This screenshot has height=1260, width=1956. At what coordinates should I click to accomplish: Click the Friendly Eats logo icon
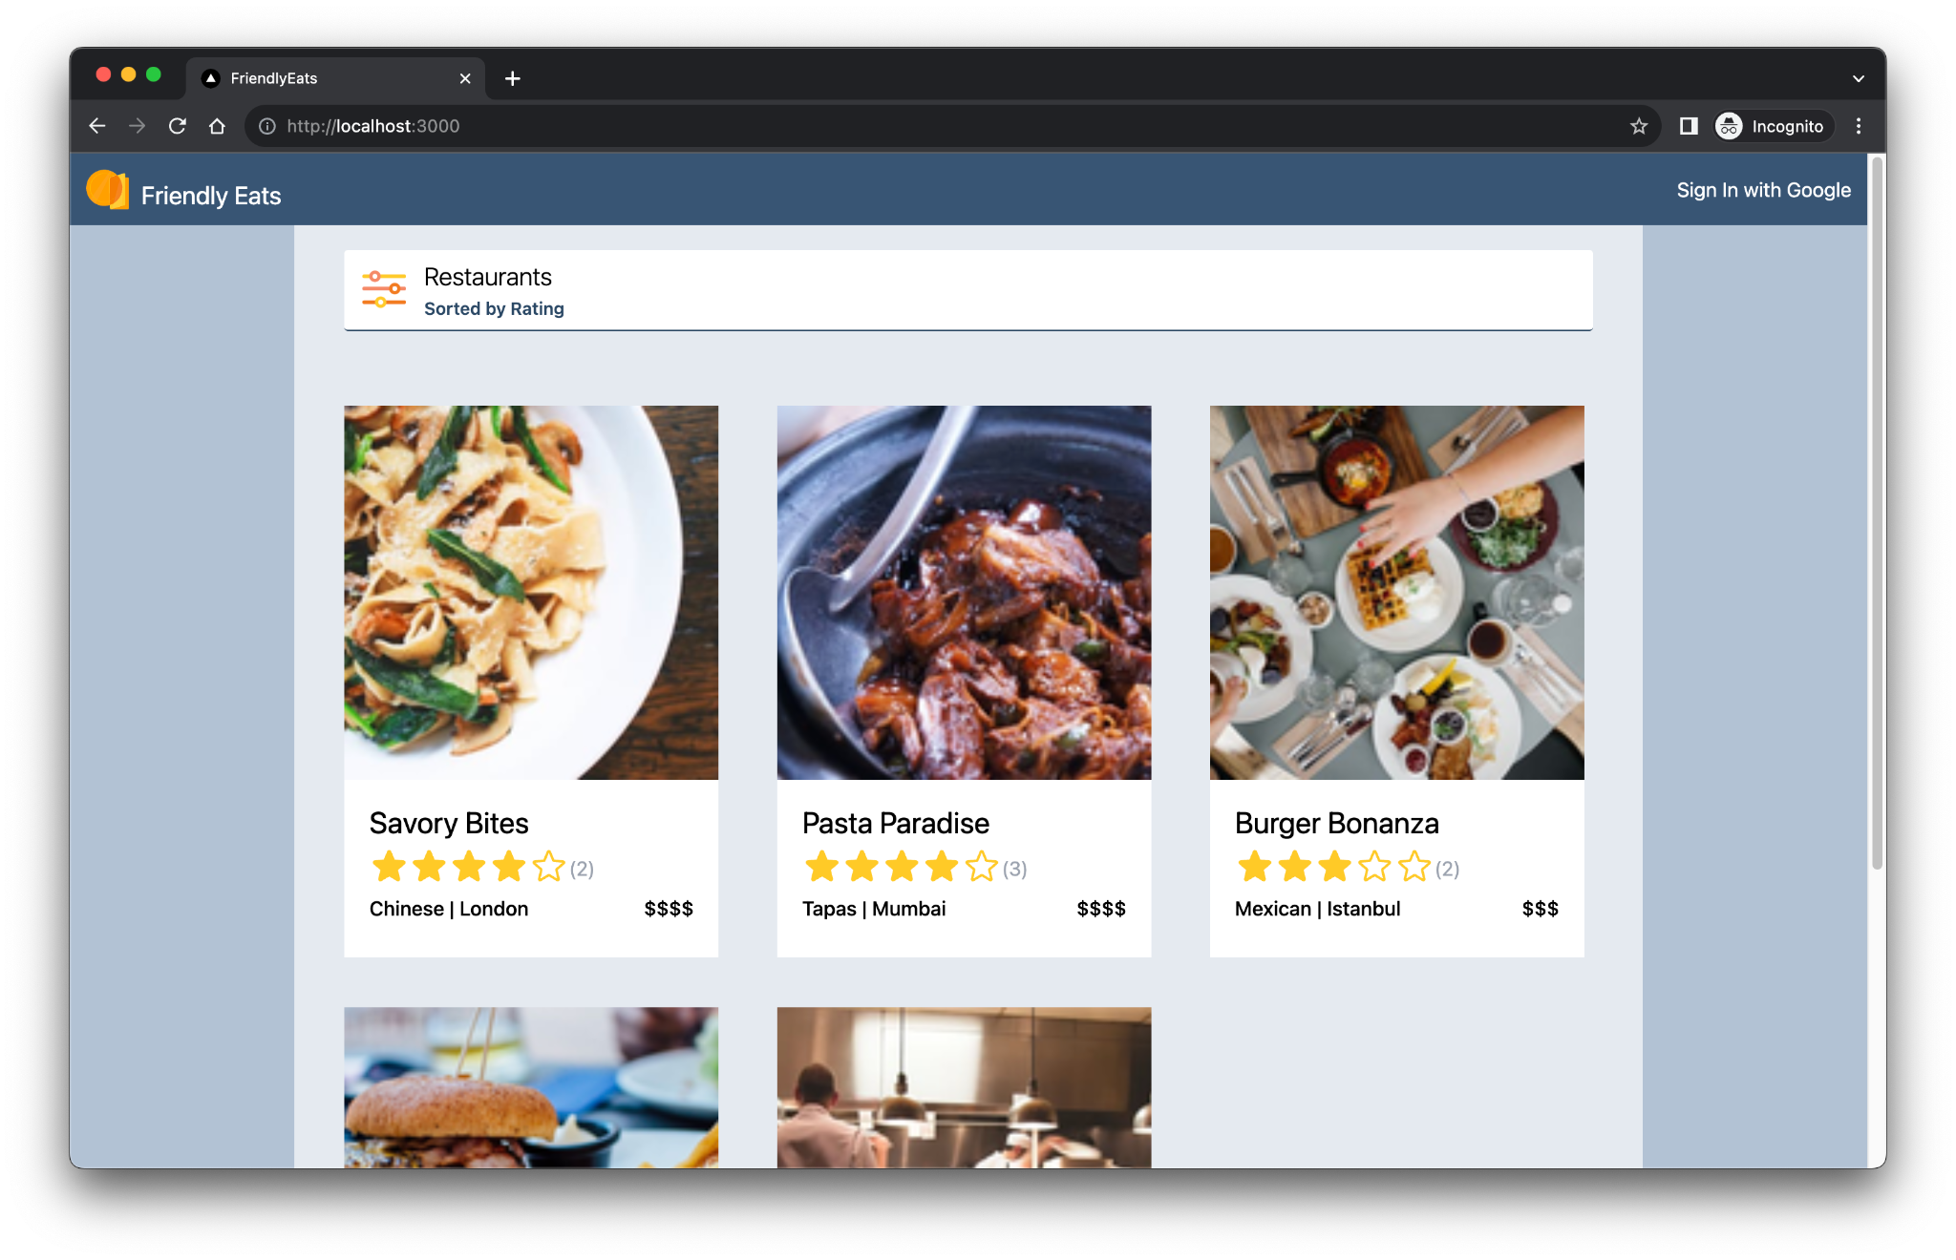(x=110, y=193)
